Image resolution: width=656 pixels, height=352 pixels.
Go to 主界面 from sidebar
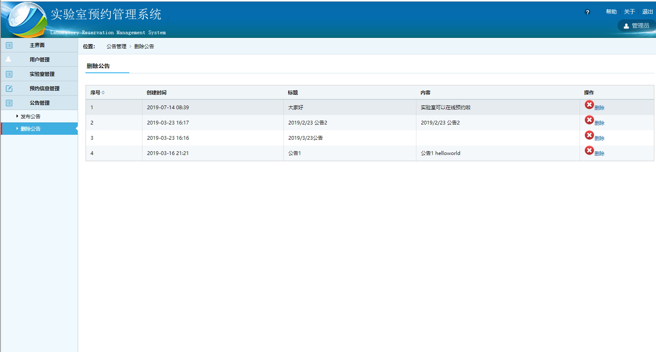point(37,45)
